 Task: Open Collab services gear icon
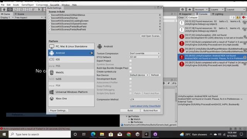click(x=183, y=9)
